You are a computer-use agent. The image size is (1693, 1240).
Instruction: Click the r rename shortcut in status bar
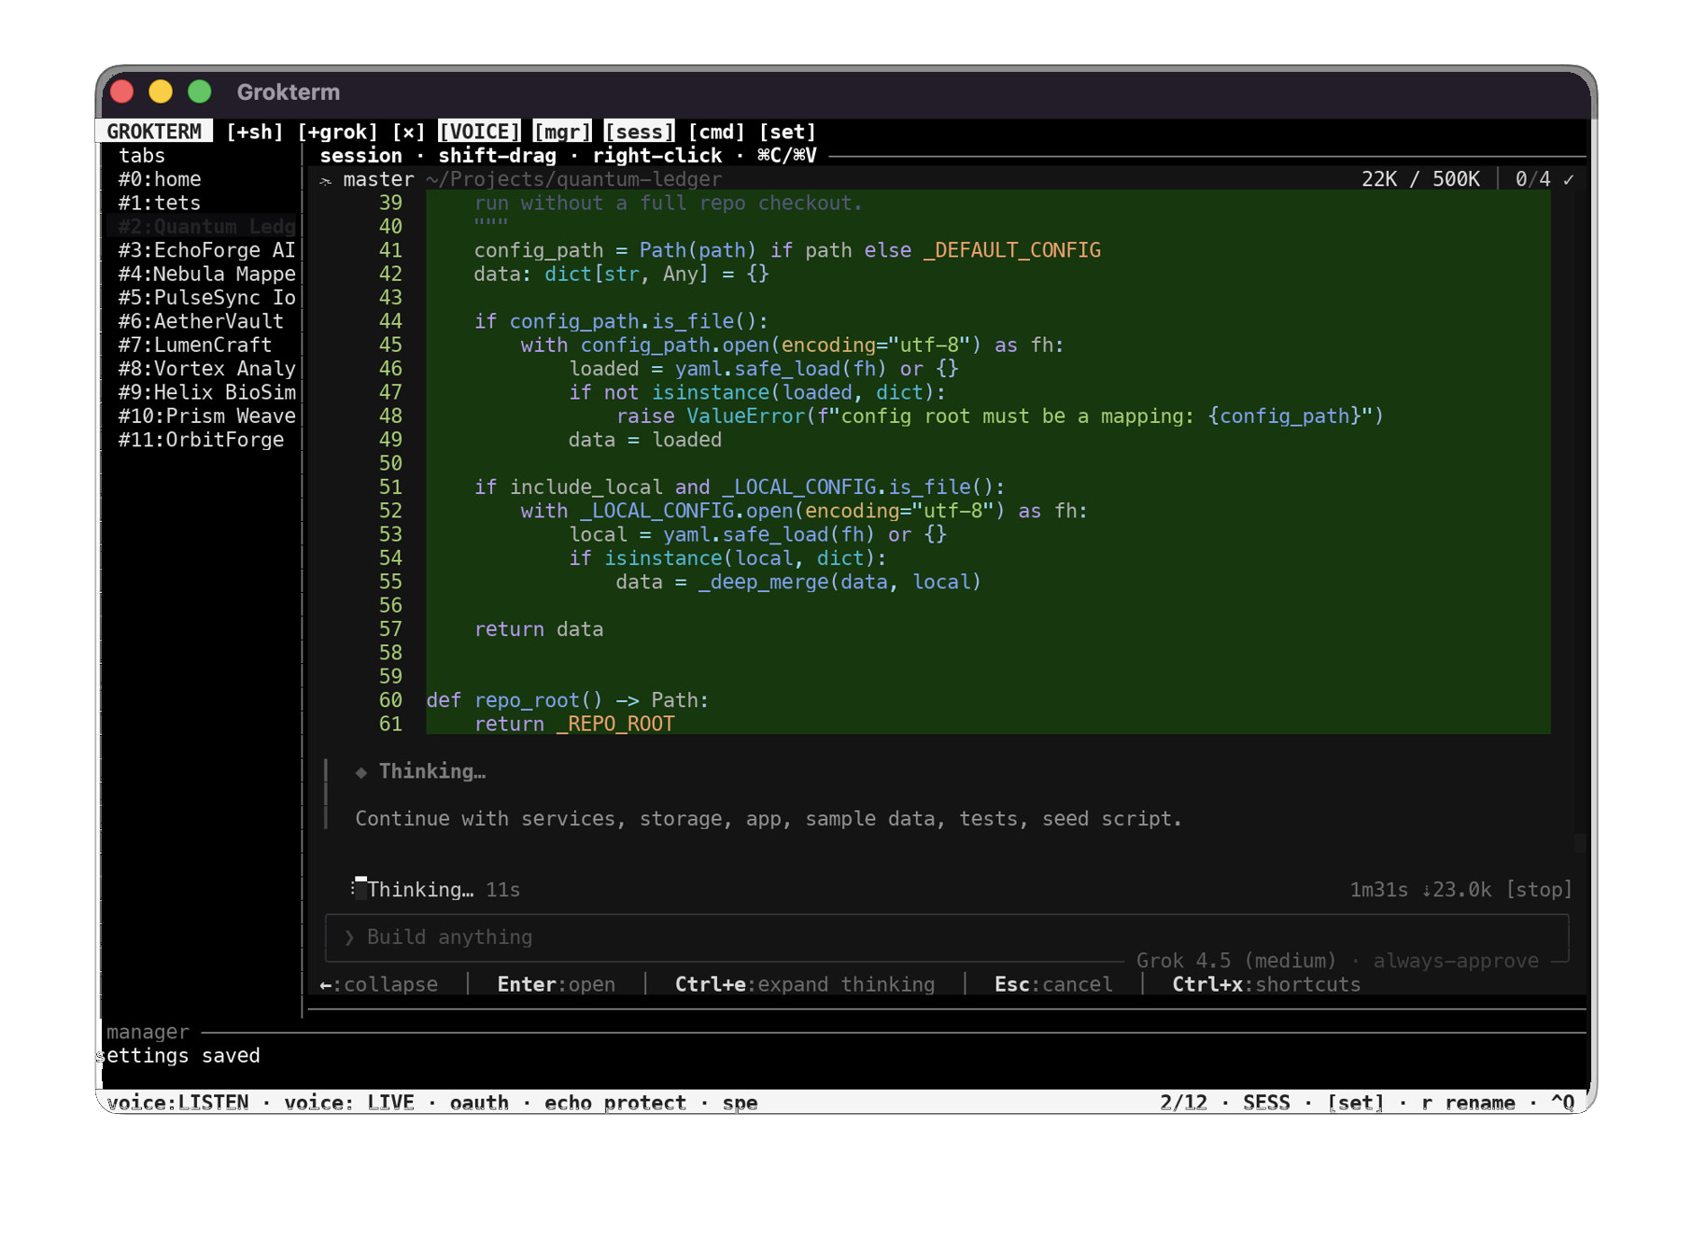pyautogui.click(x=1468, y=1103)
